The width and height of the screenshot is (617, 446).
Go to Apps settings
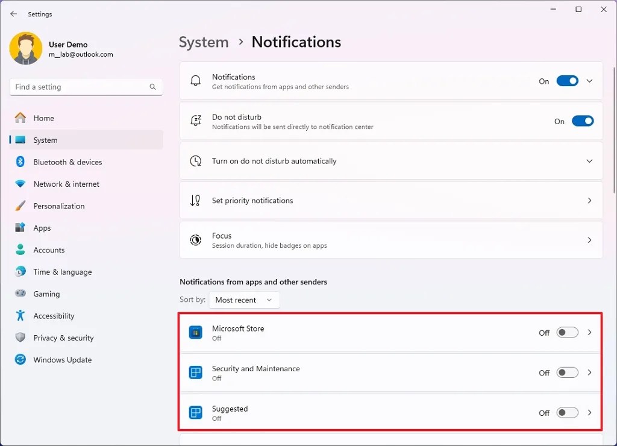(x=42, y=228)
